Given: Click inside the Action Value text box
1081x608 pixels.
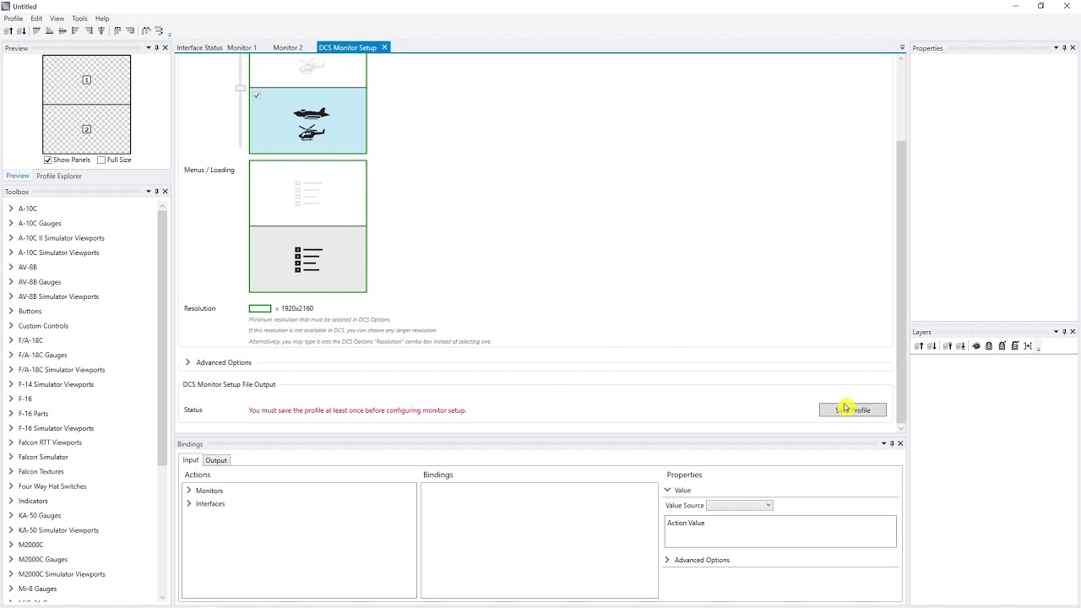Looking at the screenshot, I should pos(780,531).
